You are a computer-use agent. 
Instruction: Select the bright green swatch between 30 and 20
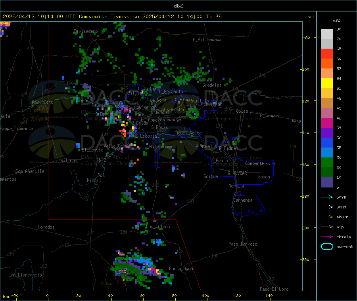click(x=327, y=162)
